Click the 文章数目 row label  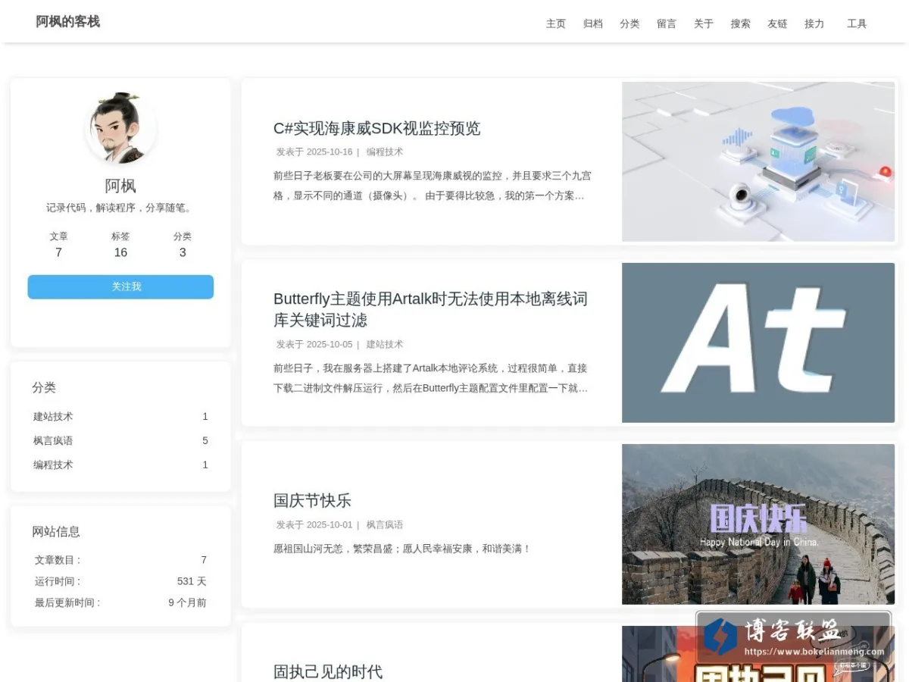click(58, 560)
